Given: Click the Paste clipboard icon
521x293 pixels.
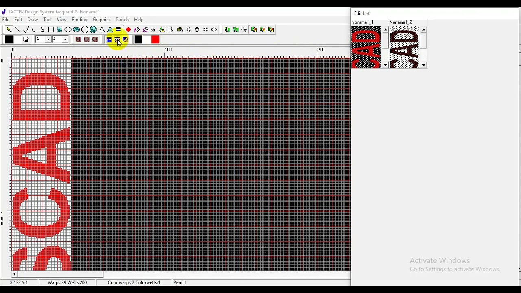Looking at the screenshot, I should tap(180, 29).
